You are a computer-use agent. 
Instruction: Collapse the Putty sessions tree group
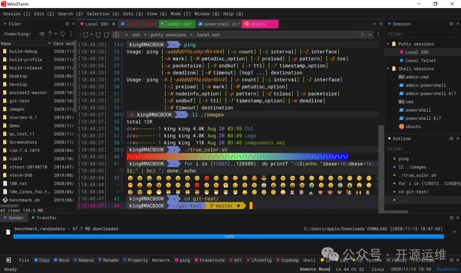tap(388, 44)
